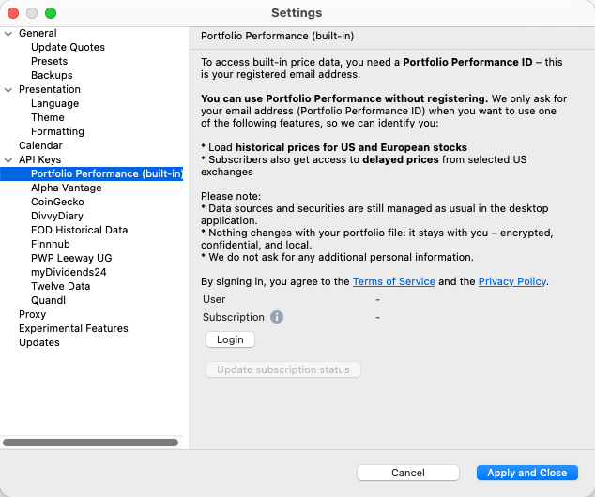595x497 pixels.
Task: Click the green window zoom button
Action: tap(51, 13)
